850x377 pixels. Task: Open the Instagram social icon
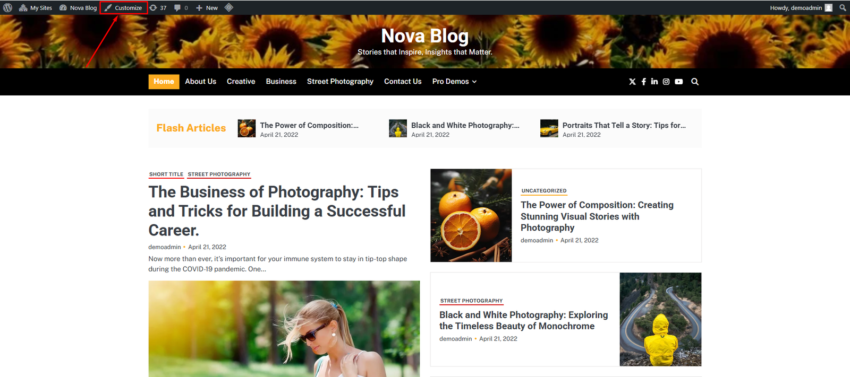666,82
